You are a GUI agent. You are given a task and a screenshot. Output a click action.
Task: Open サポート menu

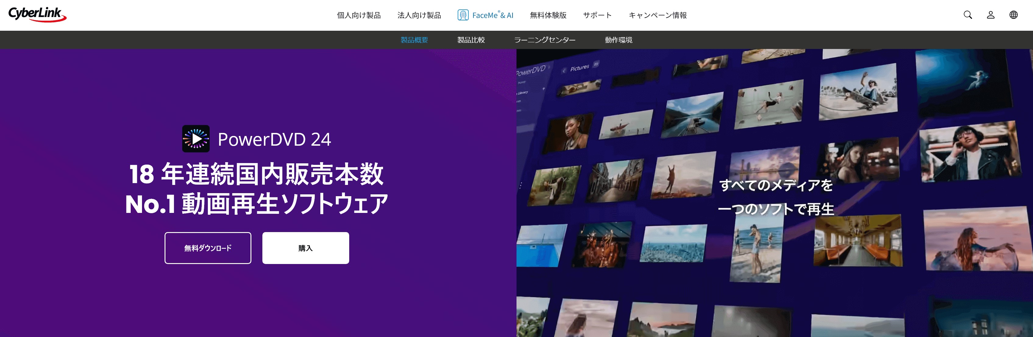point(597,15)
